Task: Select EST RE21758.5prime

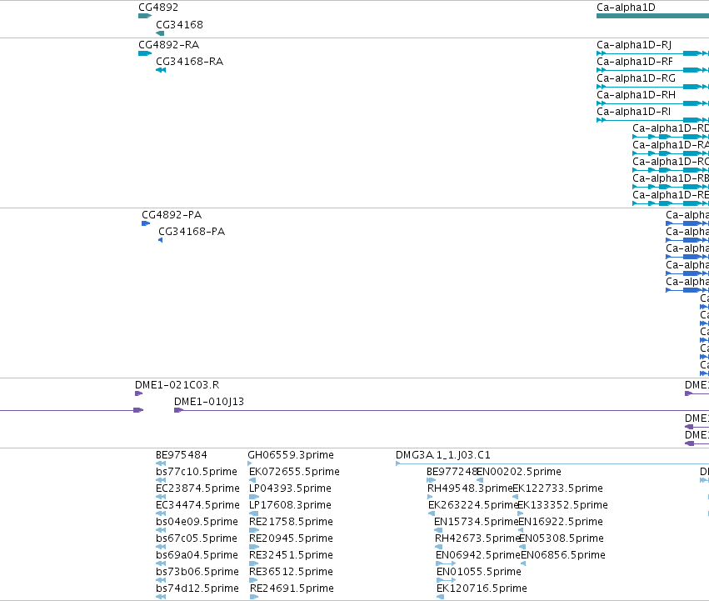Action: (292, 522)
